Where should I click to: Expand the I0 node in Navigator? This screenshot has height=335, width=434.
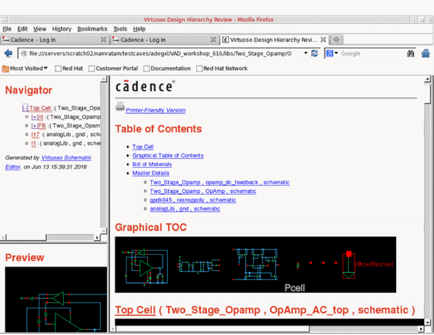coord(34,117)
